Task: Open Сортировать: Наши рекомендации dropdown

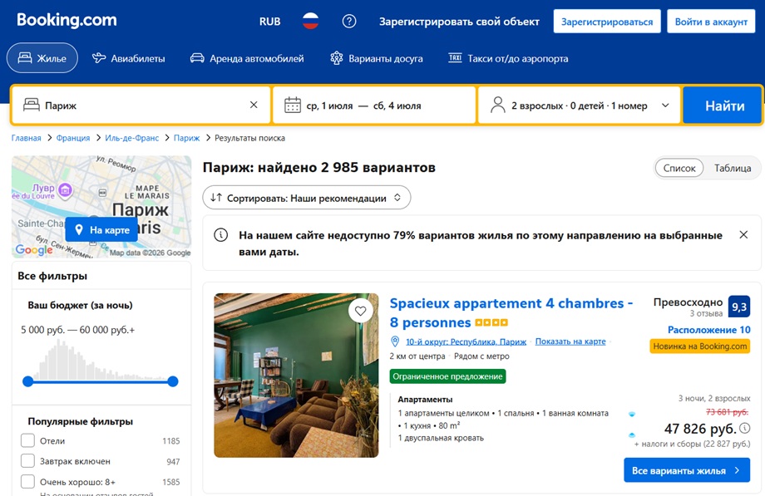Action: pos(306,198)
